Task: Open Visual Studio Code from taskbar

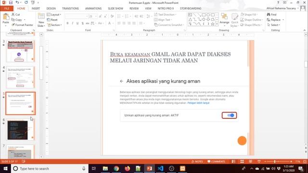Action: pos(160,169)
